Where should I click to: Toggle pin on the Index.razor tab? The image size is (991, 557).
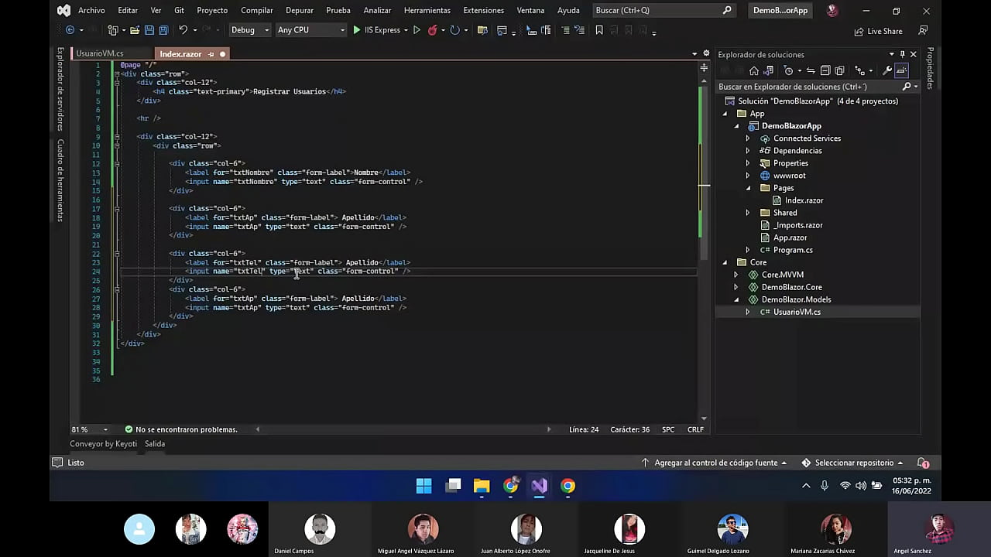coord(211,54)
